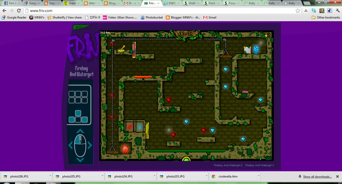Open the MNM's bookmark
Screen dimensions: 342x184
tap(37, 17)
